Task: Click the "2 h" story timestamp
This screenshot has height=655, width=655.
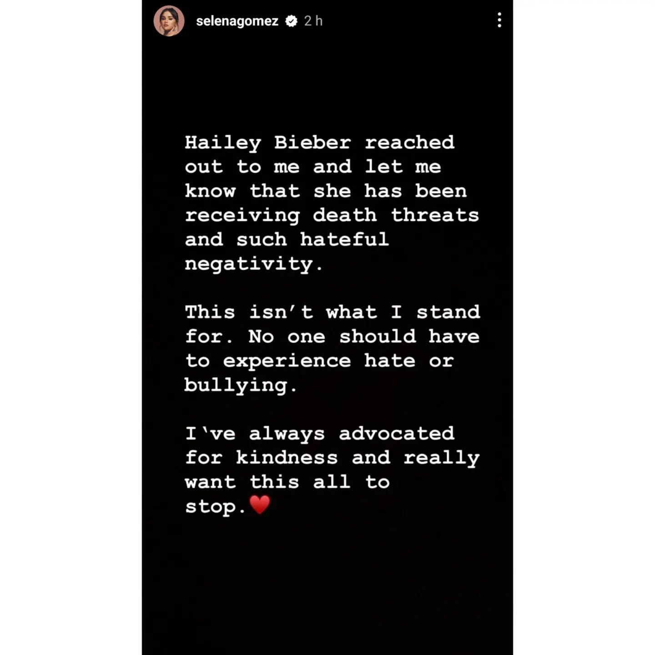Action: (313, 21)
